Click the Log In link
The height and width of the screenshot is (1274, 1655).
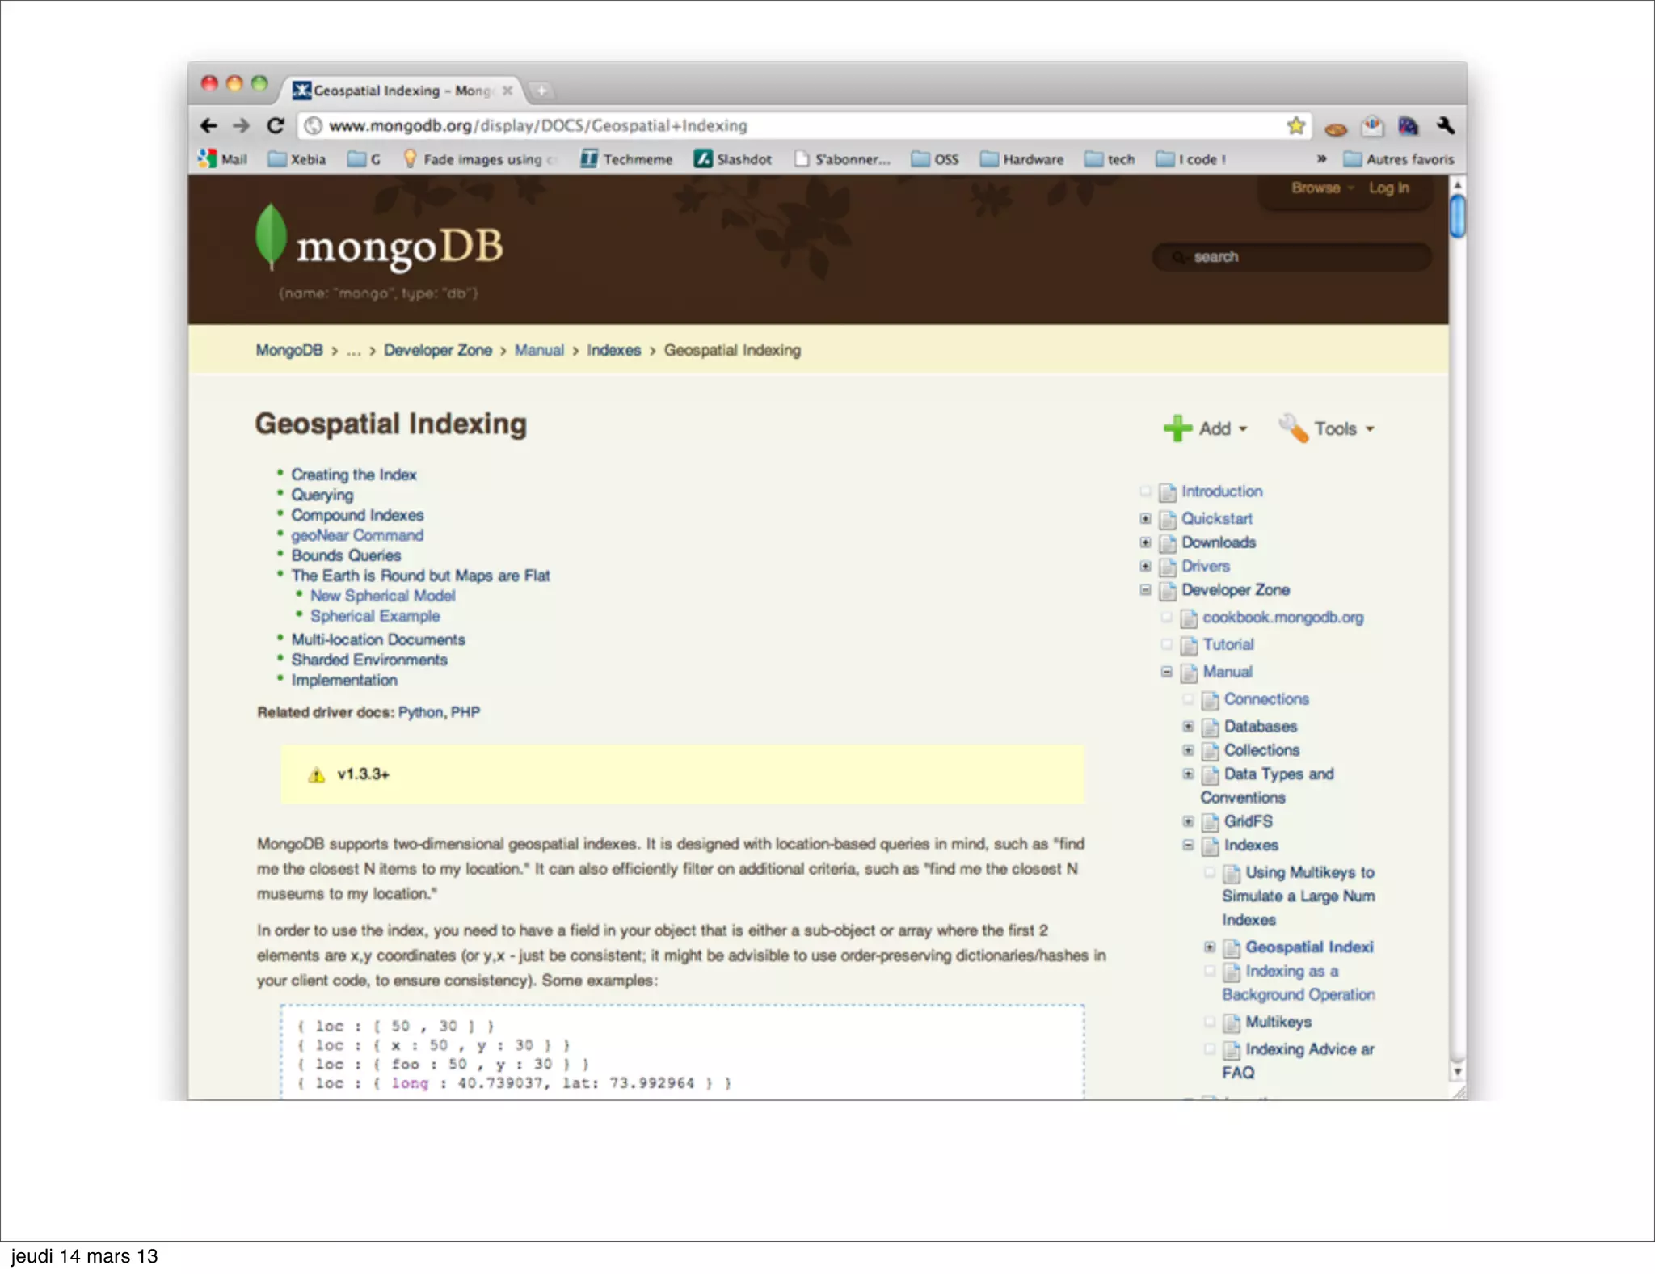click(1388, 188)
